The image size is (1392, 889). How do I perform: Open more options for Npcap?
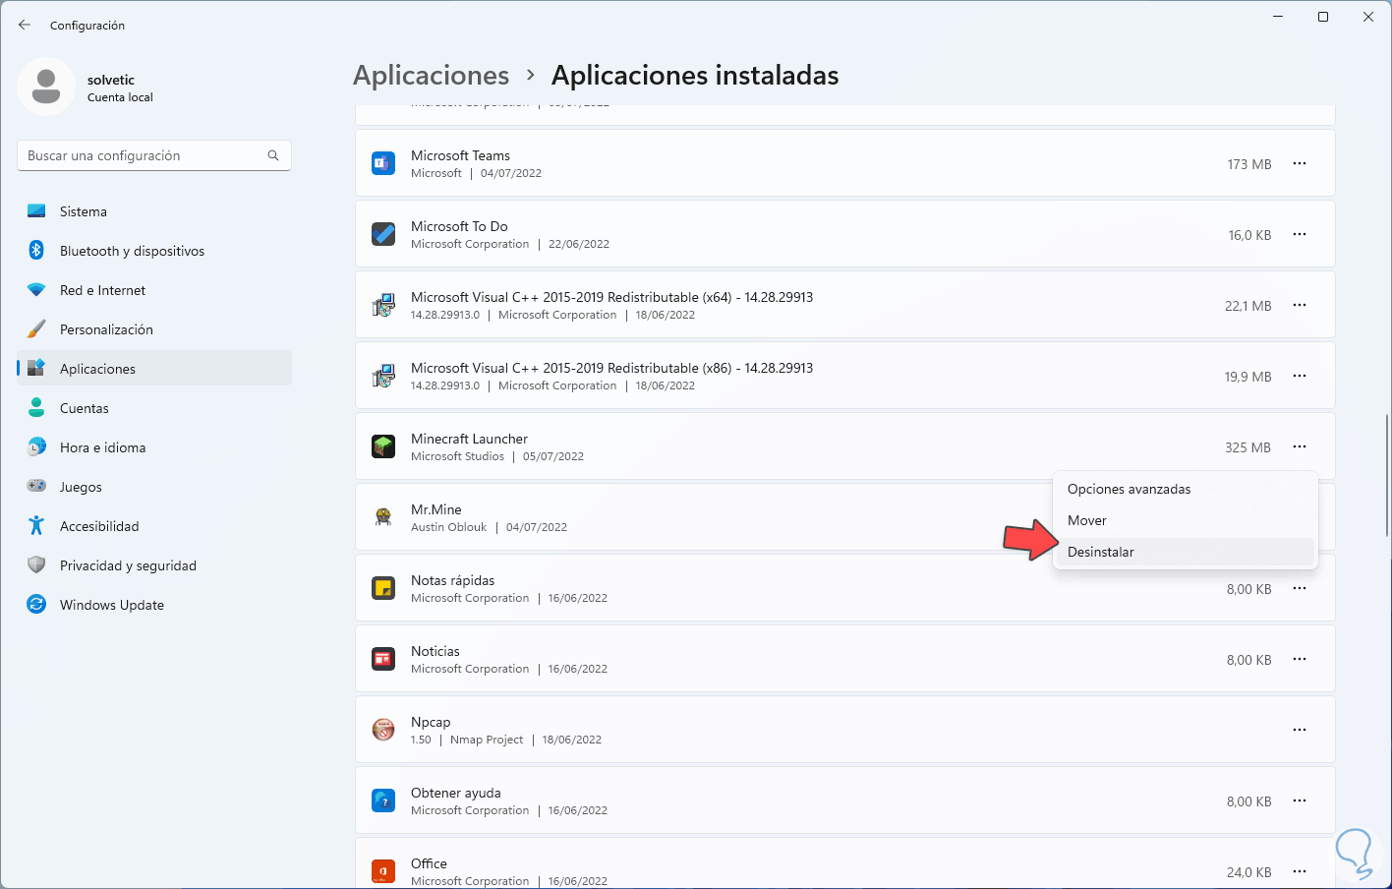1300,730
